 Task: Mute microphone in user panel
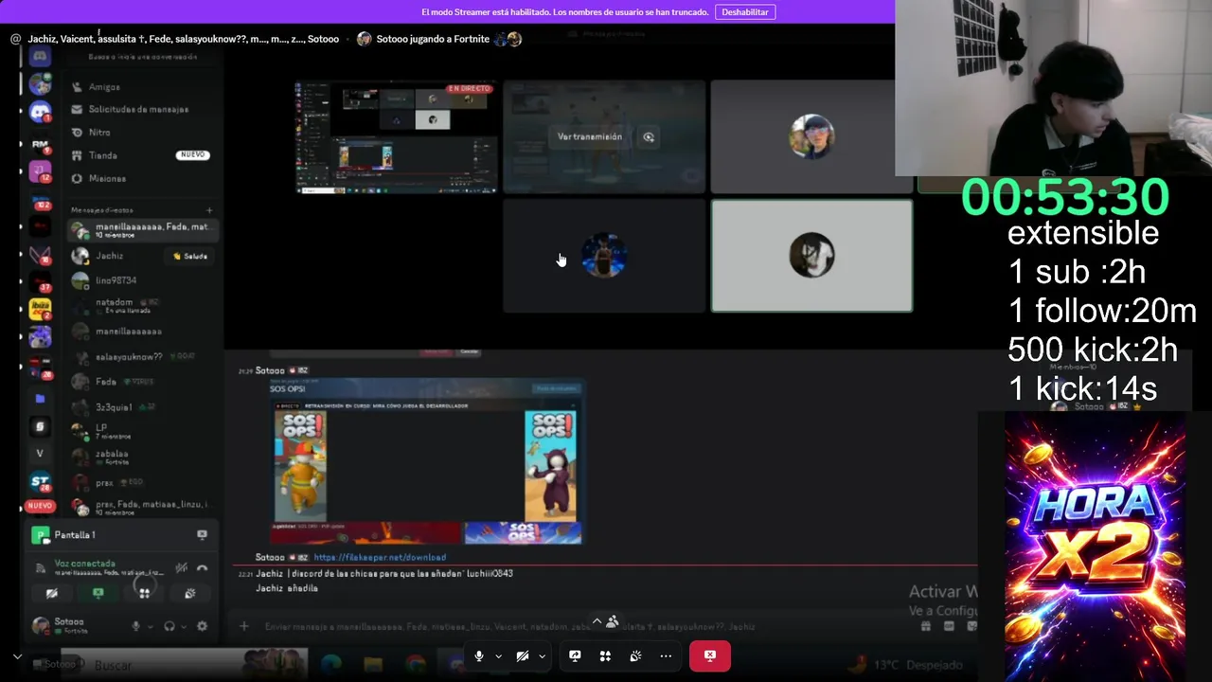click(x=135, y=626)
